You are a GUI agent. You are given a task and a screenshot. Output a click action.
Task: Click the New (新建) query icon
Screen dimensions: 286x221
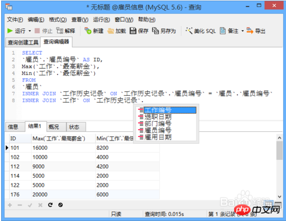click(x=88, y=31)
